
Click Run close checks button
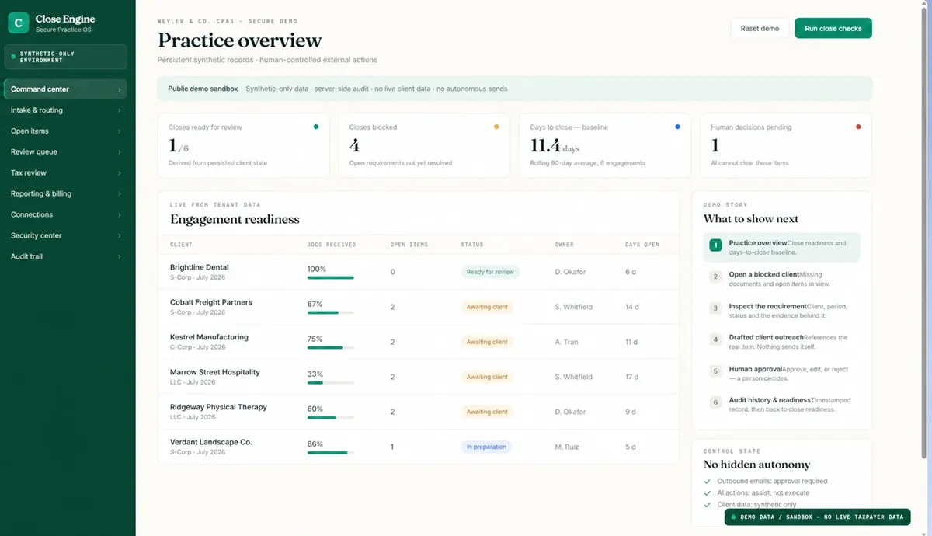click(833, 29)
